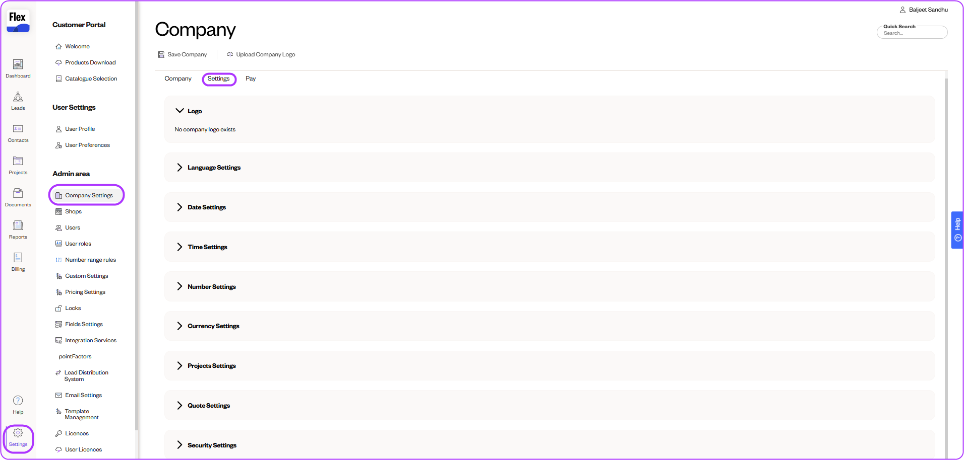Expand Security Settings section

click(x=179, y=445)
